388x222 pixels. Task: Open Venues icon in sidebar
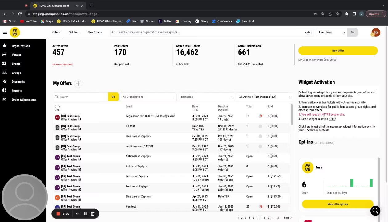pyautogui.click(x=4, y=55)
